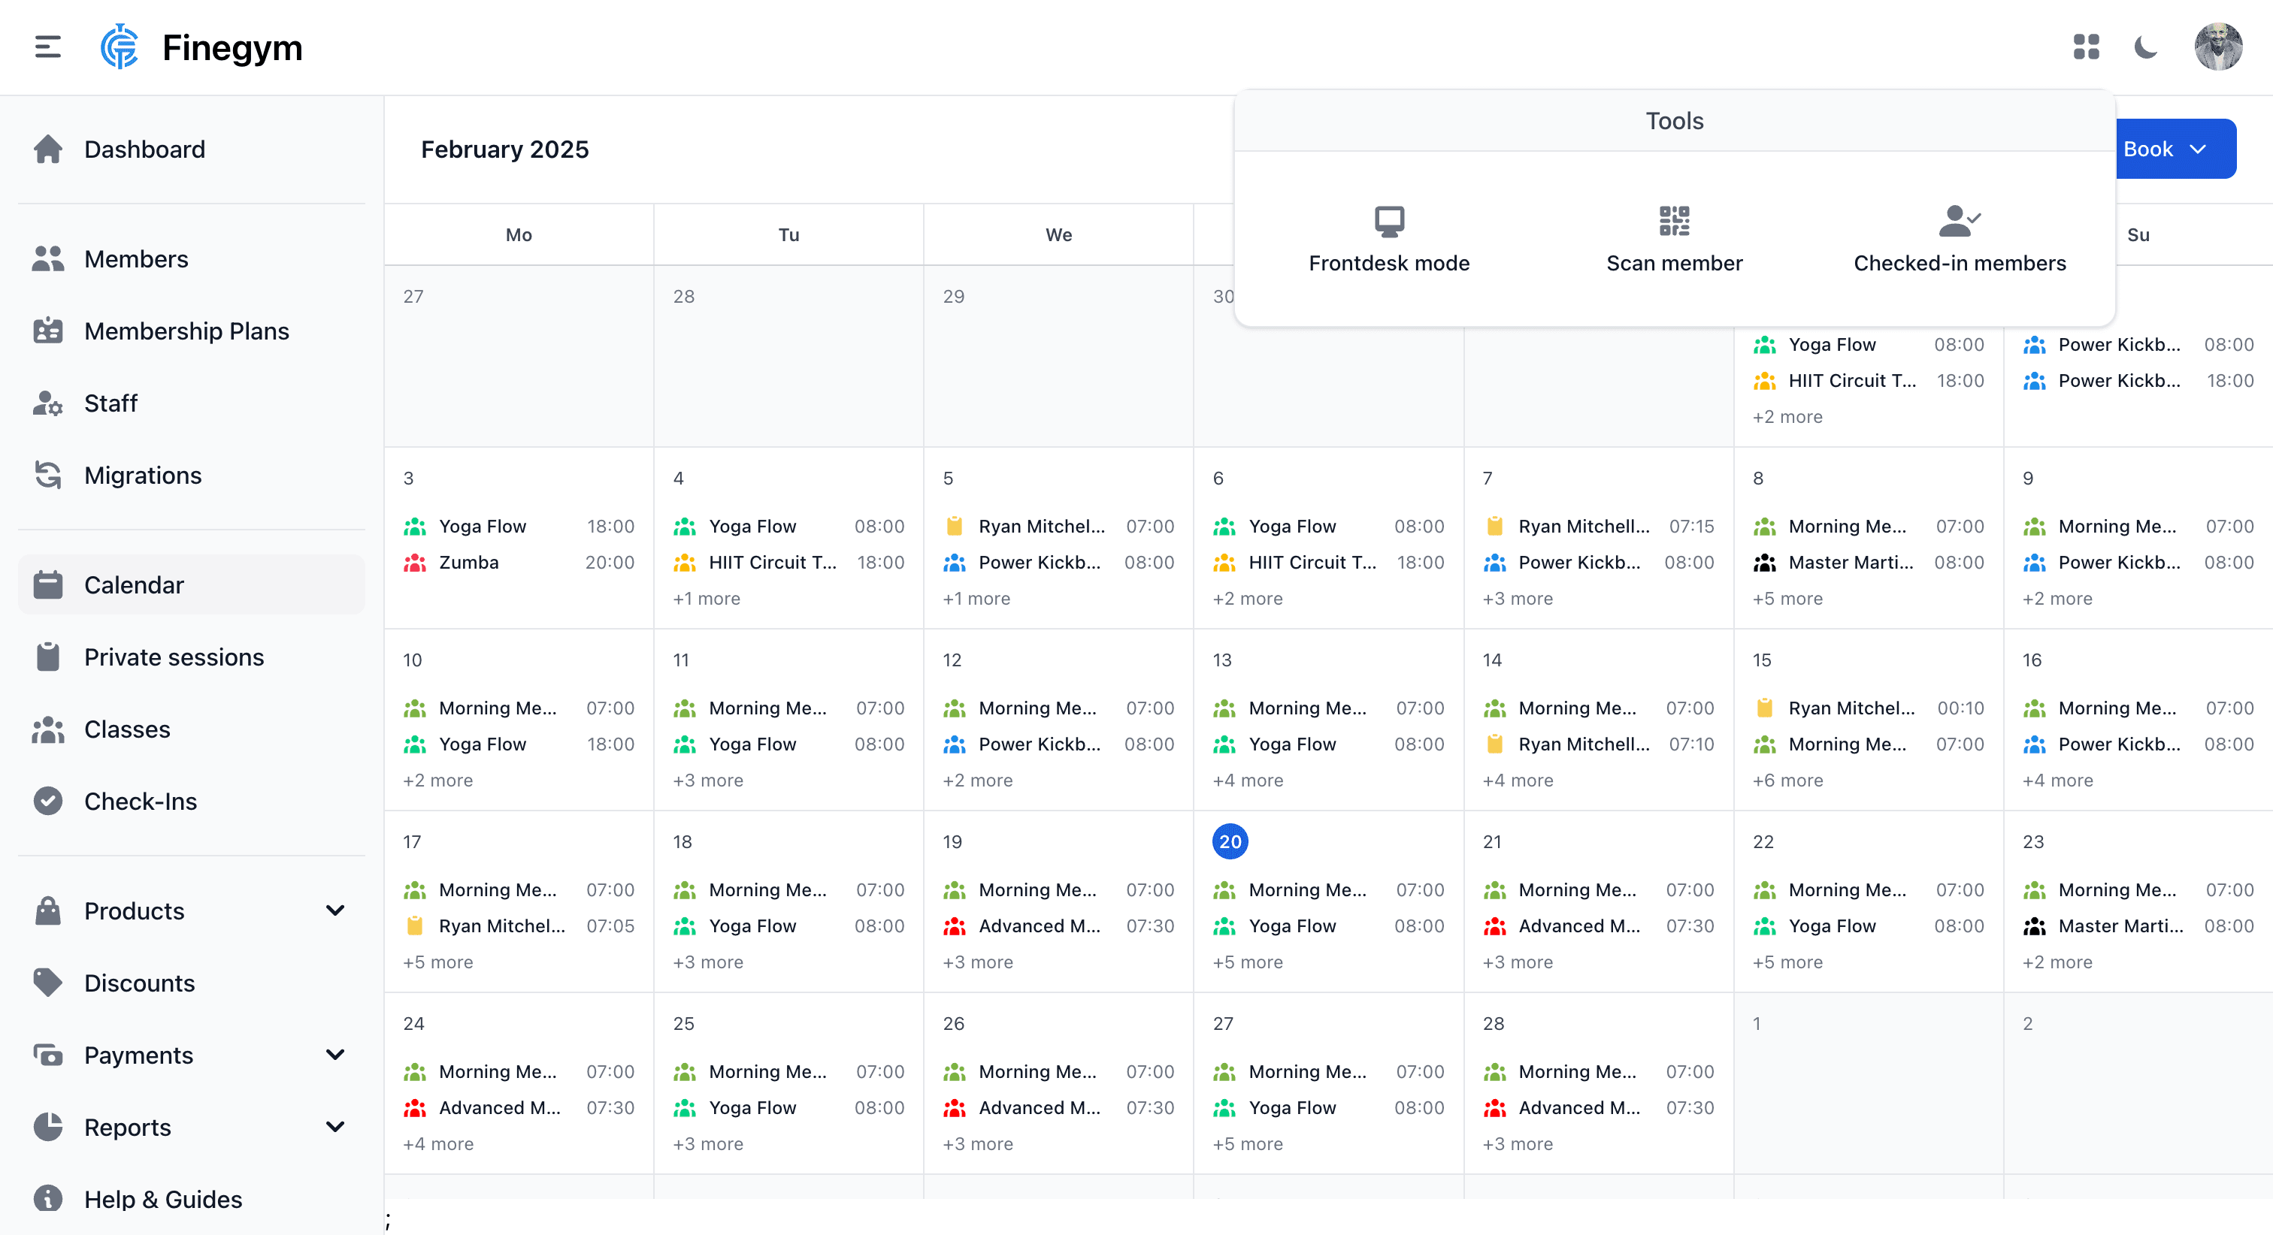Click the user profile avatar
2273x1235 pixels.
point(2220,47)
